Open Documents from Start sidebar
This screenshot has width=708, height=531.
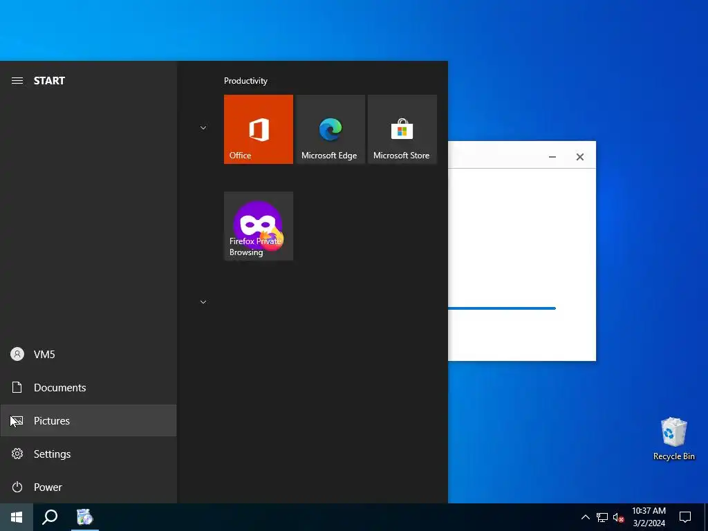(x=88, y=387)
